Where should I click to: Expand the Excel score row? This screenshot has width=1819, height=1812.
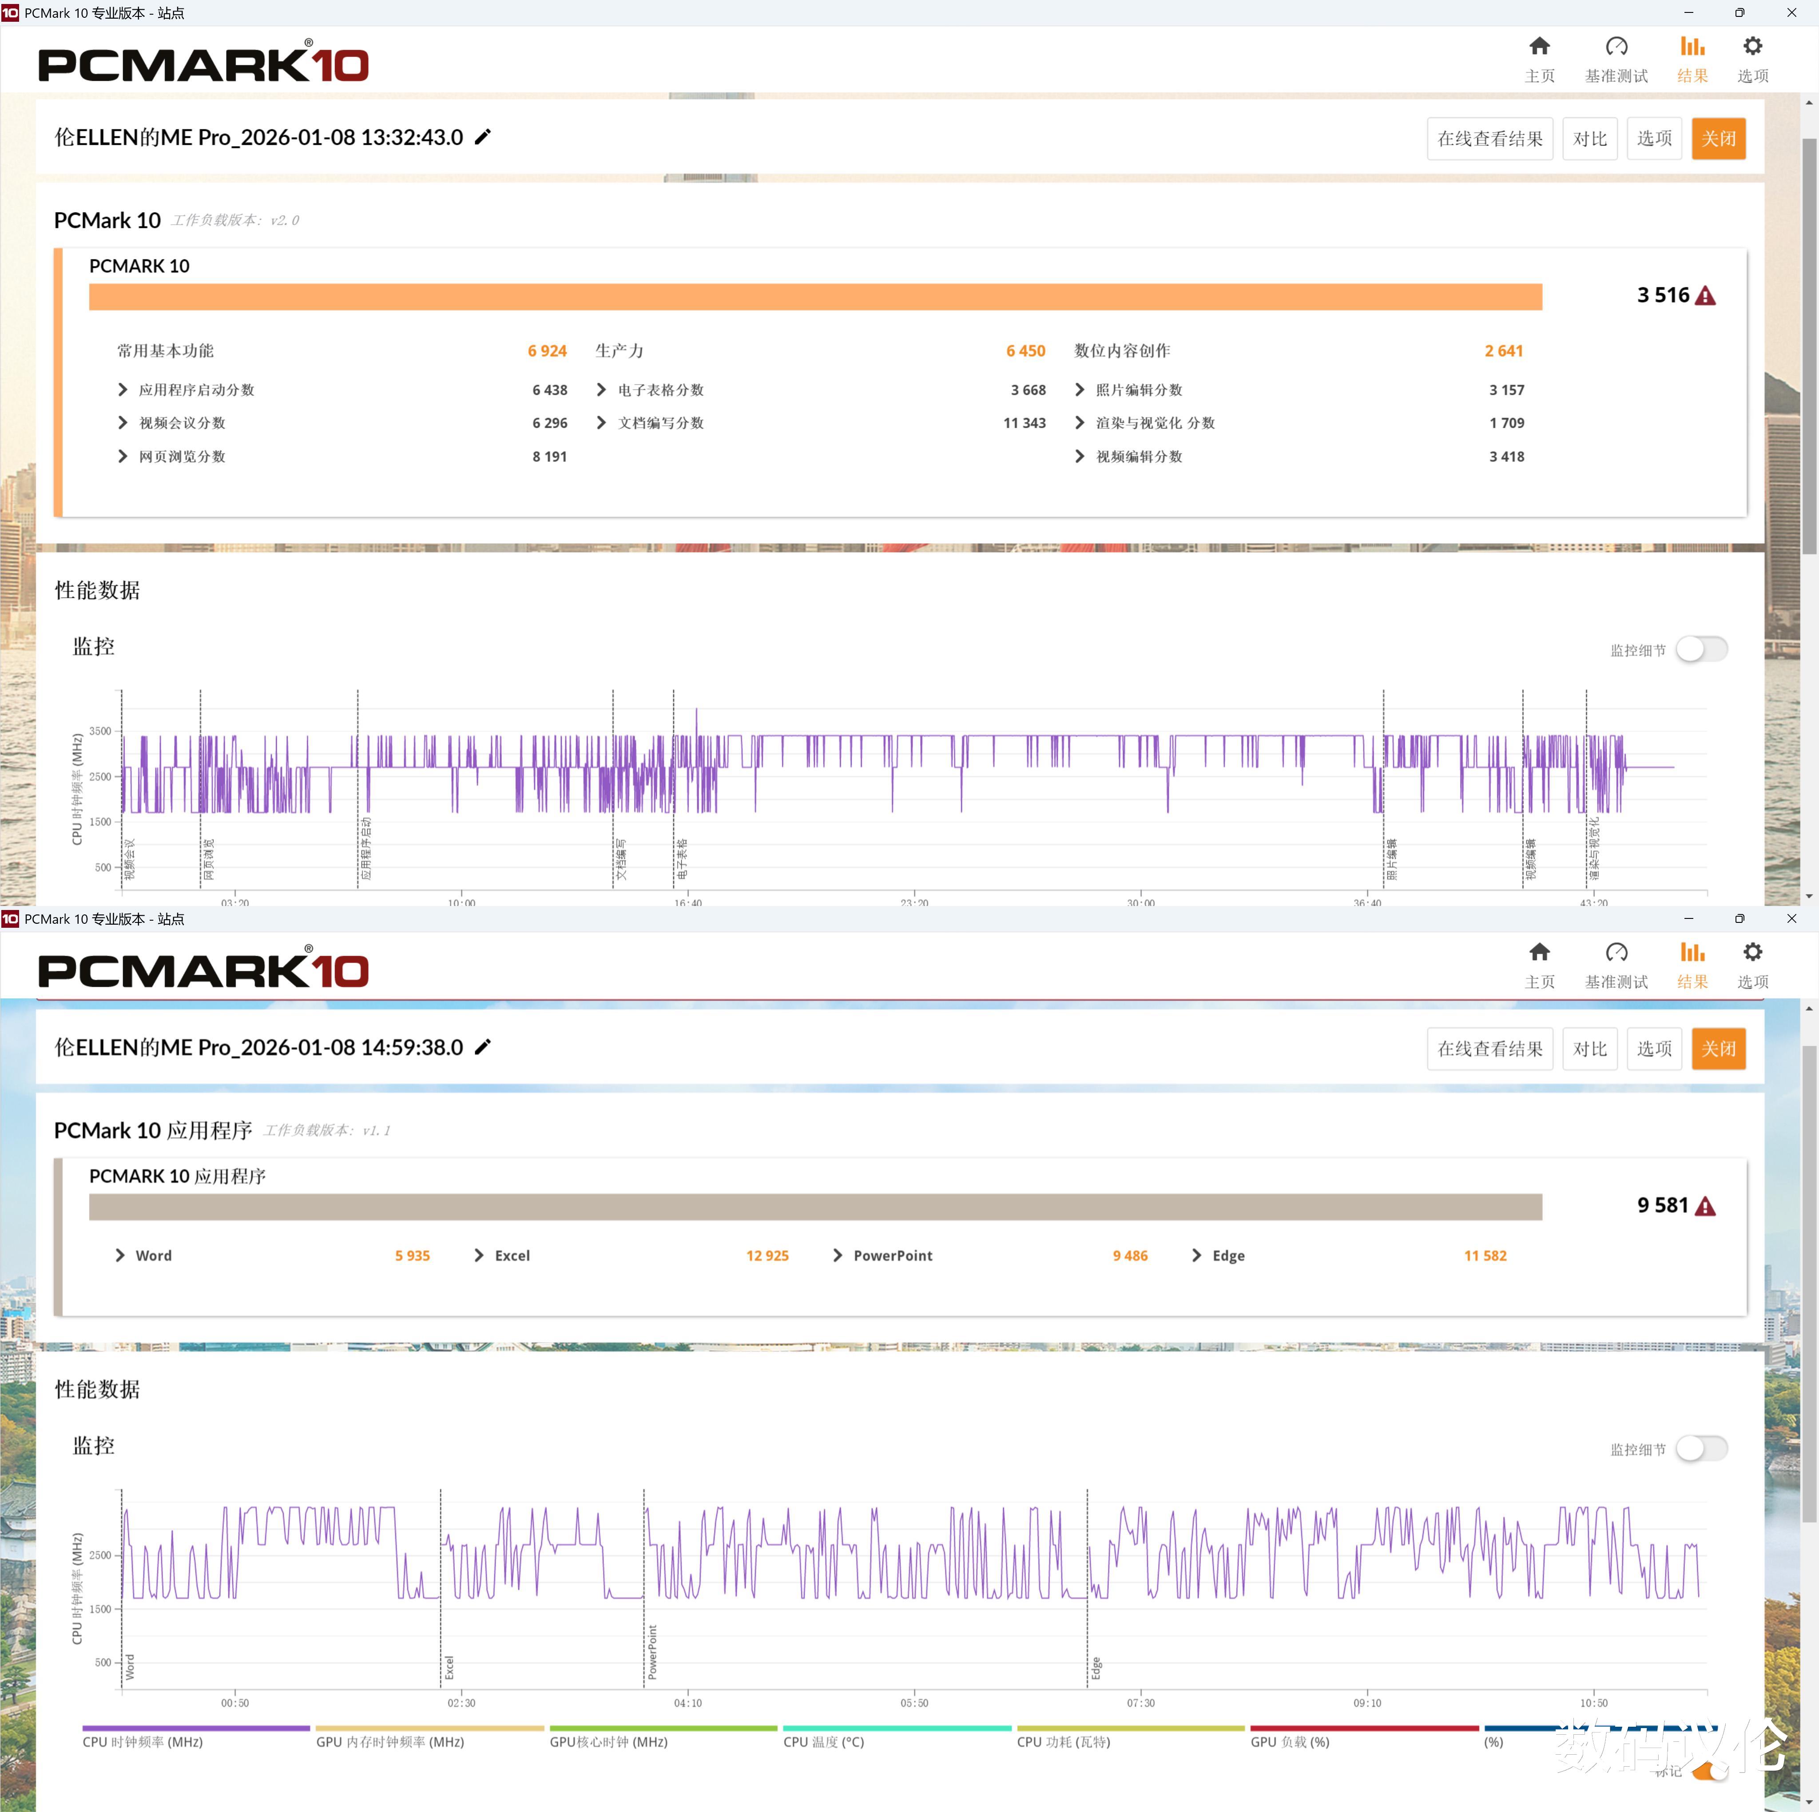point(478,1256)
